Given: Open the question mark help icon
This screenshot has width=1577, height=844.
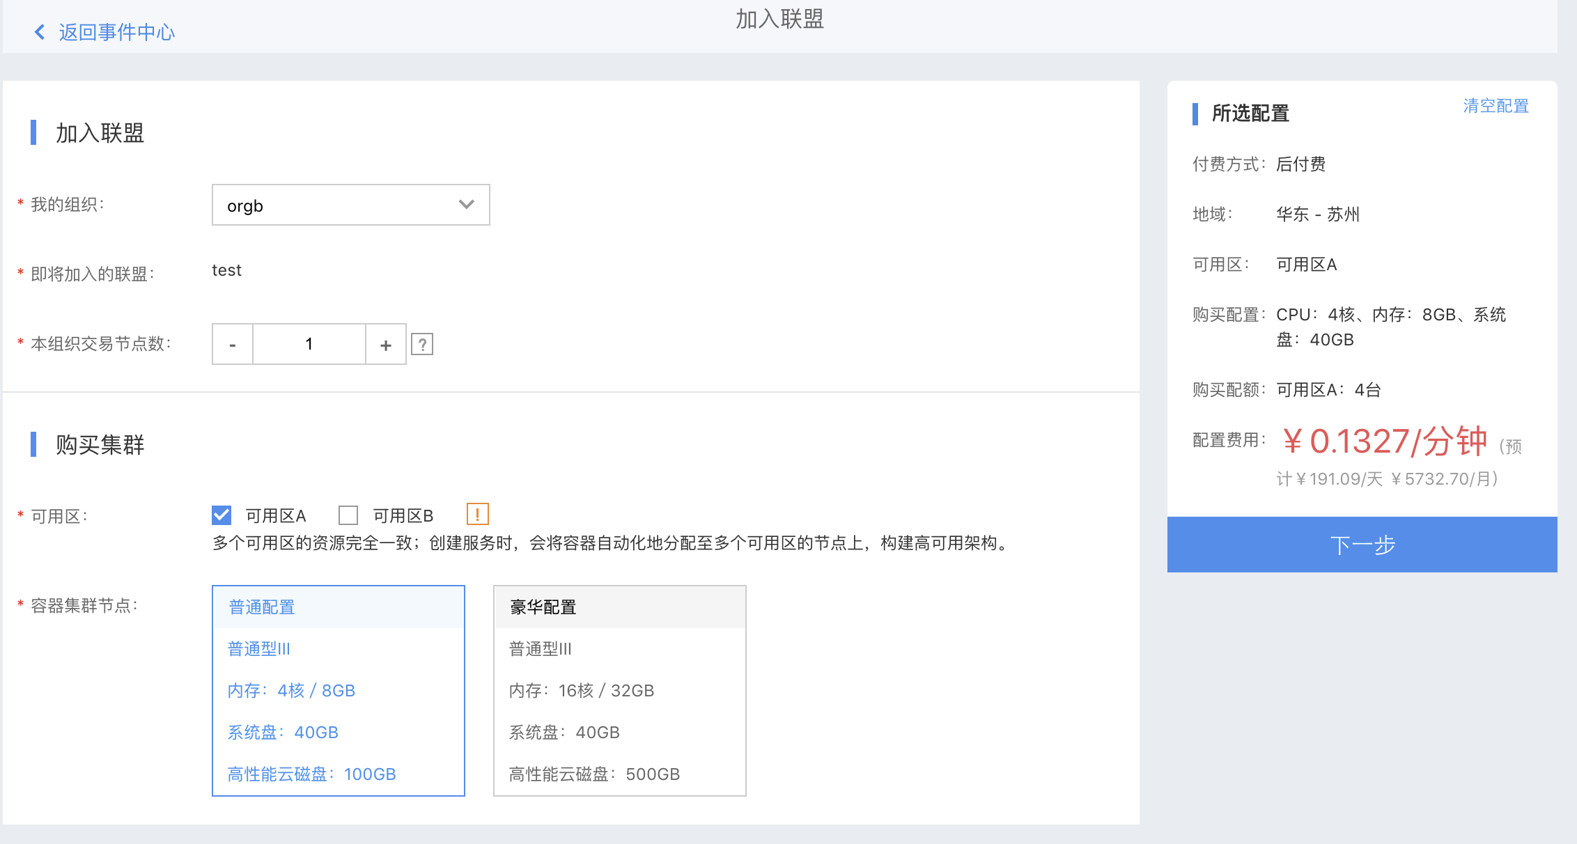Looking at the screenshot, I should pyautogui.click(x=422, y=344).
